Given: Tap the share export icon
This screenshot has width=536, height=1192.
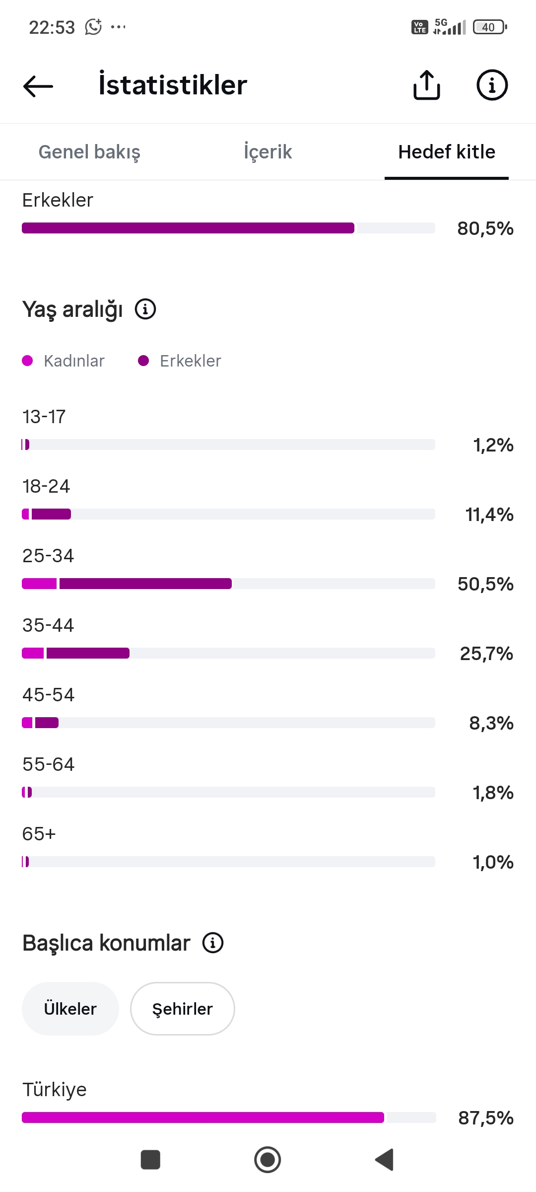Looking at the screenshot, I should tap(427, 85).
